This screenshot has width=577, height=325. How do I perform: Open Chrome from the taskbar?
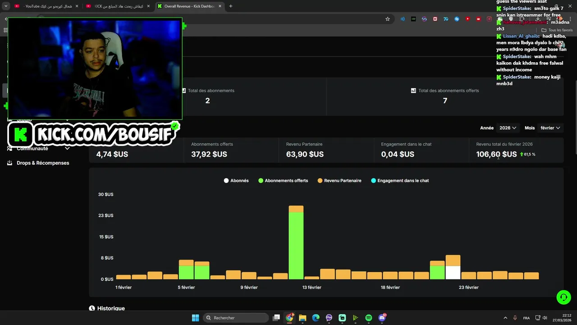(289, 318)
